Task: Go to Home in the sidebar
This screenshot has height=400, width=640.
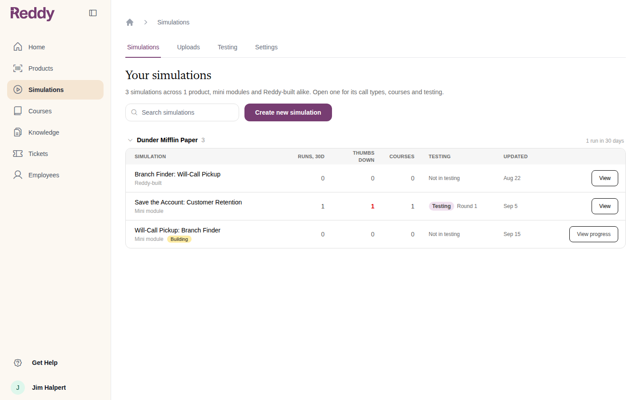Action: (55, 47)
